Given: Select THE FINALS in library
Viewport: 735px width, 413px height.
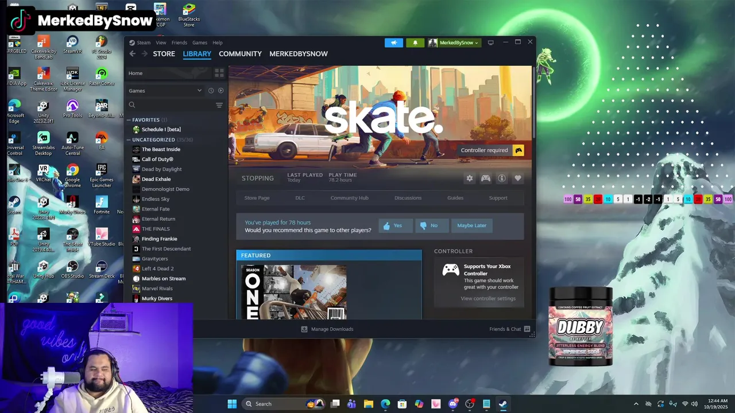Looking at the screenshot, I should click(156, 229).
